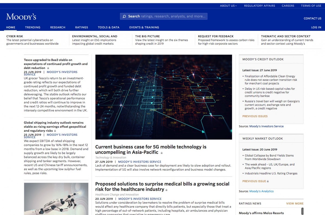Open Affordable Clean Energy rule item

click(x=271, y=80)
